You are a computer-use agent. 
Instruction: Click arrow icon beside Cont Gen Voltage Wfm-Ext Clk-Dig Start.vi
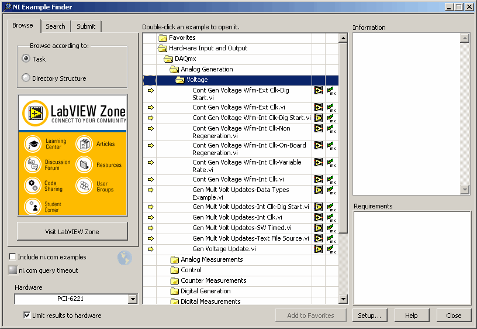click(x=151, y=91)
